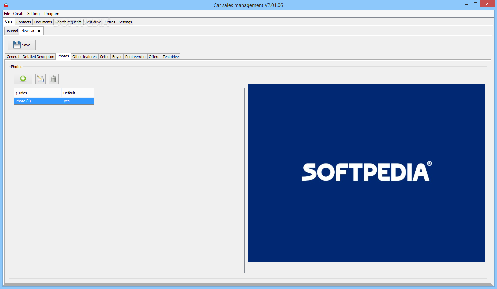Viewport: 497px width, 289px height.
Task: Minimize the Car sales management window
Action: [466, 4]
